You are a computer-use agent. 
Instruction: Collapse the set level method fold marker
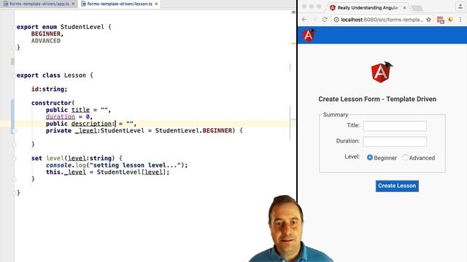14,159
